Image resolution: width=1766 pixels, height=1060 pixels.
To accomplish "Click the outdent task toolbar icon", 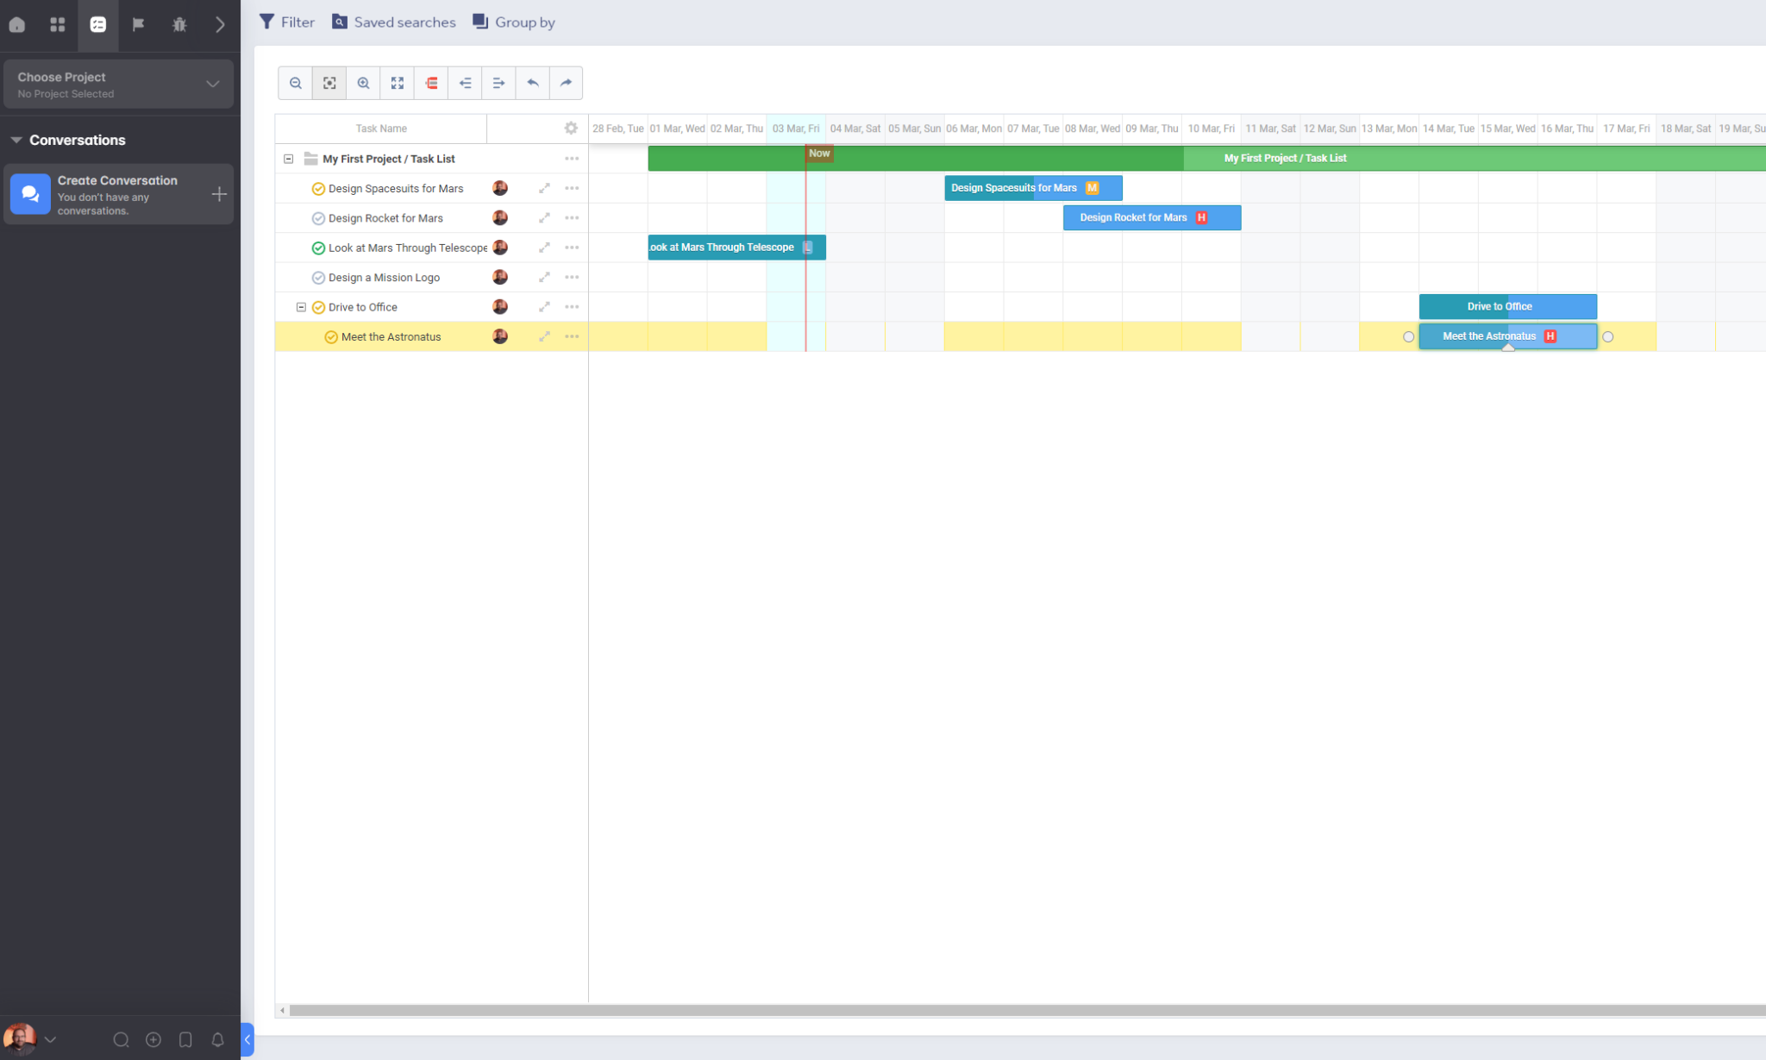I will point(465,83).
